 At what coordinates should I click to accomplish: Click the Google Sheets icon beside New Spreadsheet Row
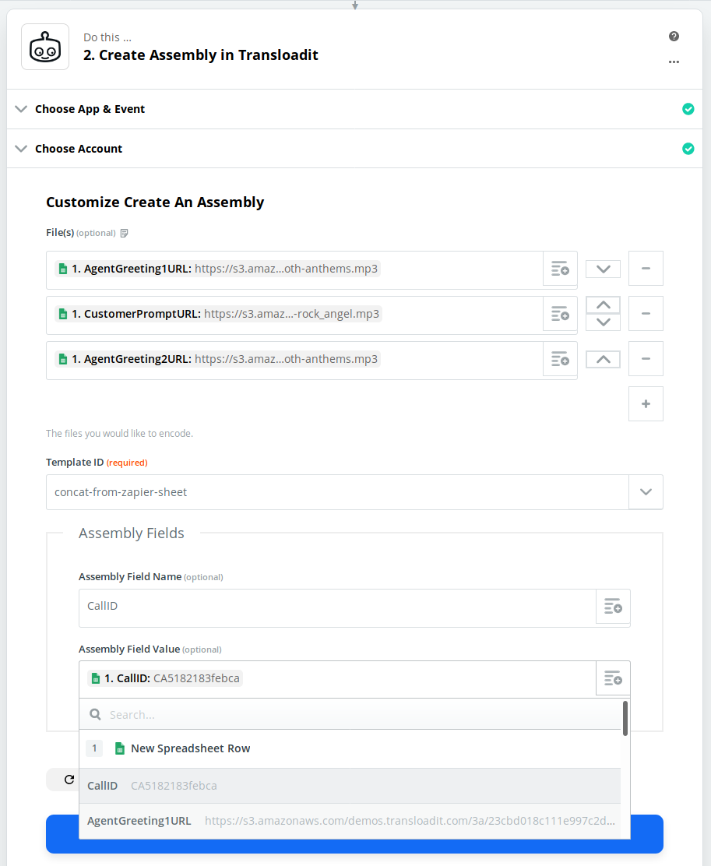(x=119, y=748)
